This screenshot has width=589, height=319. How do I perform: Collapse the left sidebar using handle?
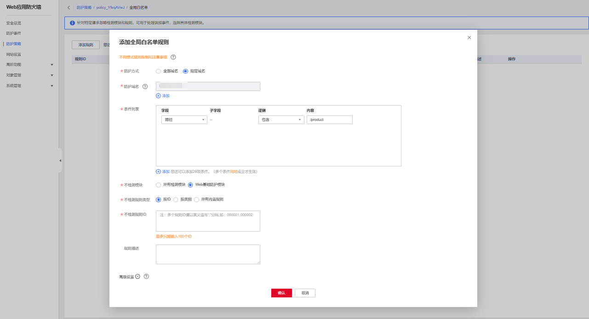click(x=60, y=160)
